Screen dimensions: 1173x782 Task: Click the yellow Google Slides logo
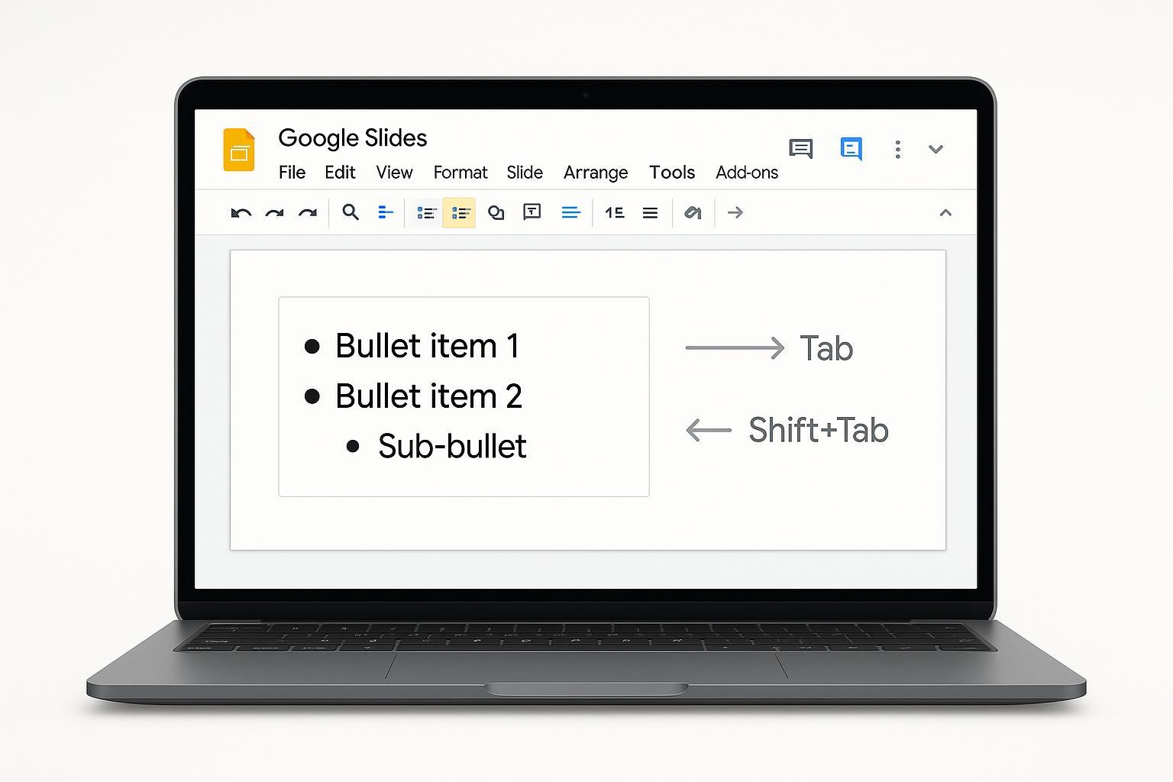pos(239,150)
